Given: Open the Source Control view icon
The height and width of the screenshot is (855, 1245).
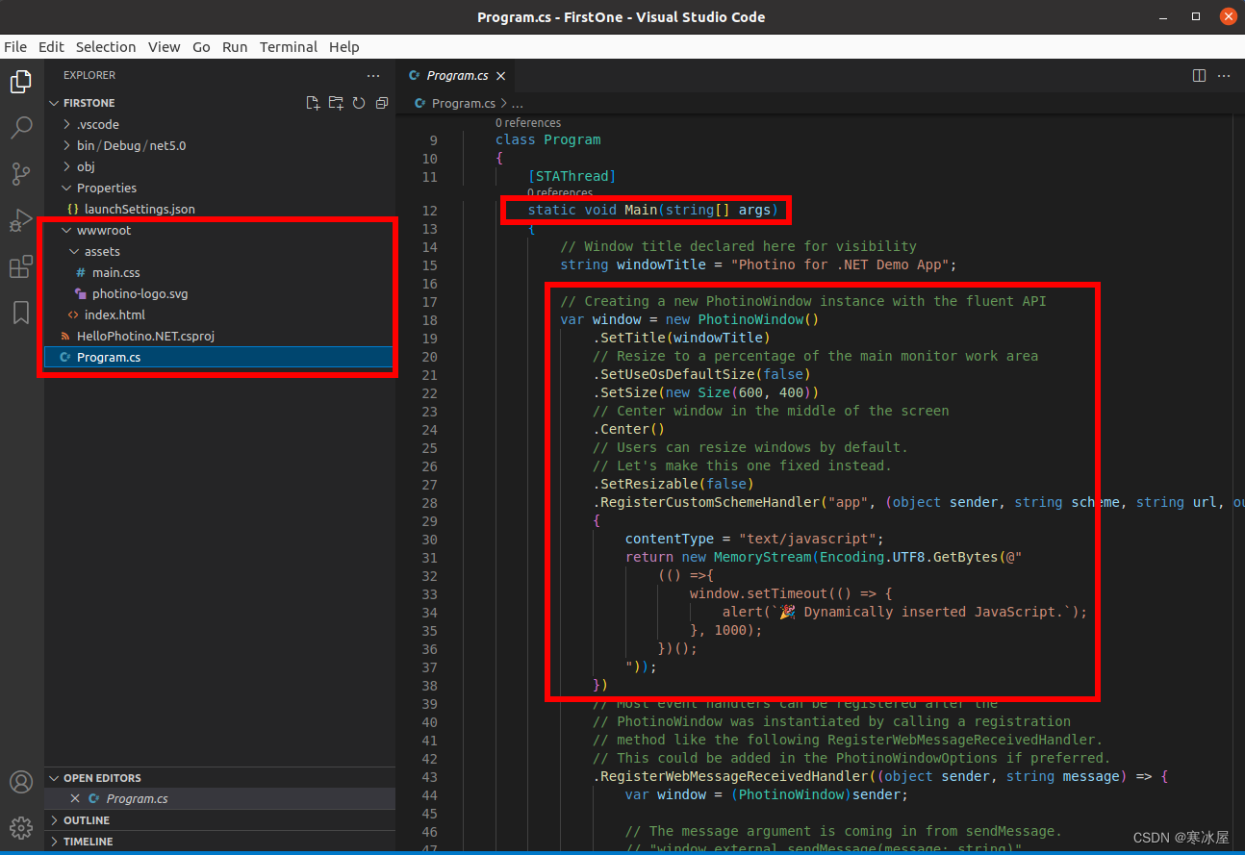Looking at the screenshot, I should coord(21,173).
